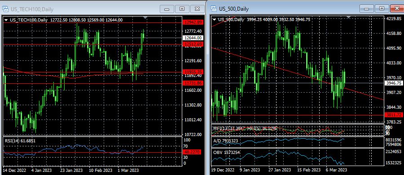Click the RSI 48.2270 level label
Screen dimensions: 404x175
pos(192,152)
